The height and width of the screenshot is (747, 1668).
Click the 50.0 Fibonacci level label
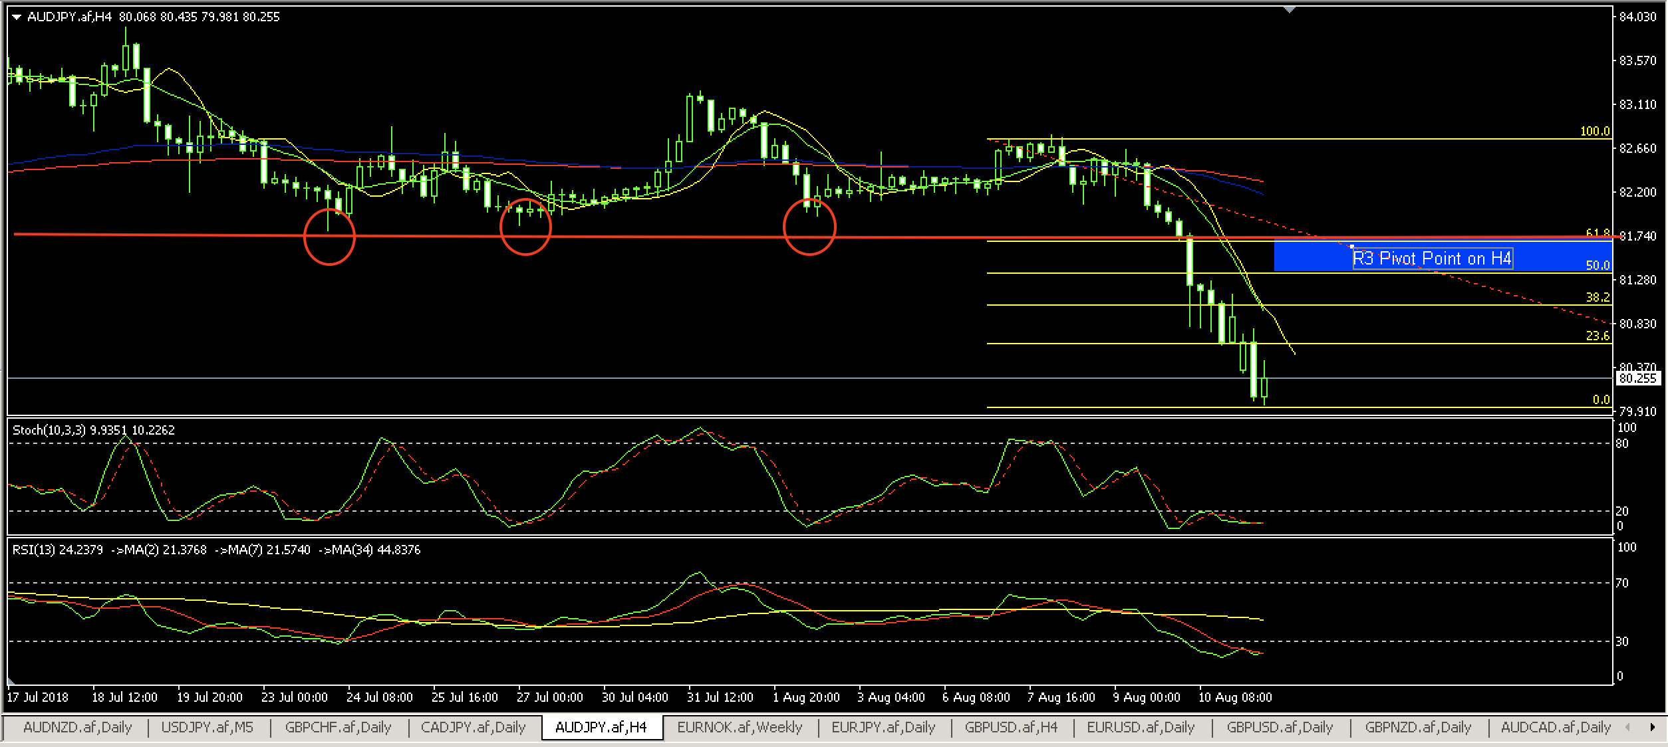point(1598,265)
